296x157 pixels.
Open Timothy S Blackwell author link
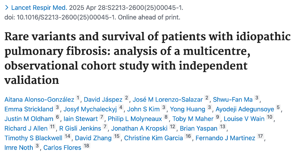pos(33,138)
